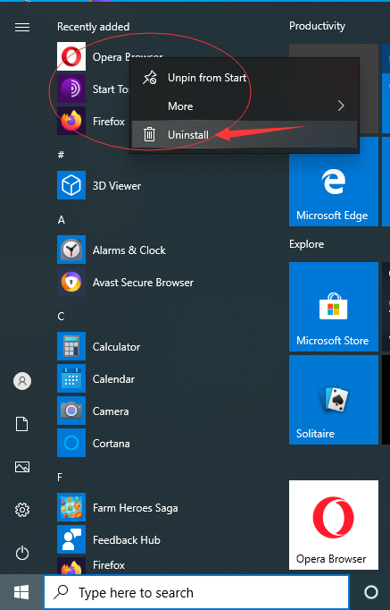The width and height of the screenshot is (390, 610).
Task: Launch Microsoft Edge tile
Action: pos(334,182)
